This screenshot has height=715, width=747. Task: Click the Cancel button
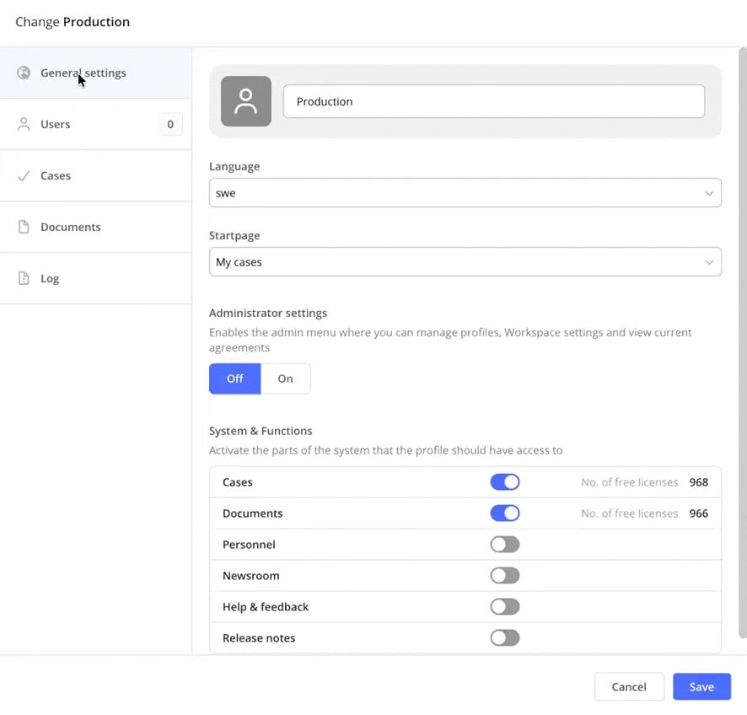click(629, 686)
